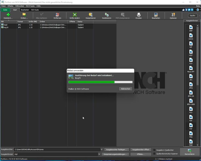Select DOCX output format
This screenshot has width=201, height=161.
coord(191,36)
